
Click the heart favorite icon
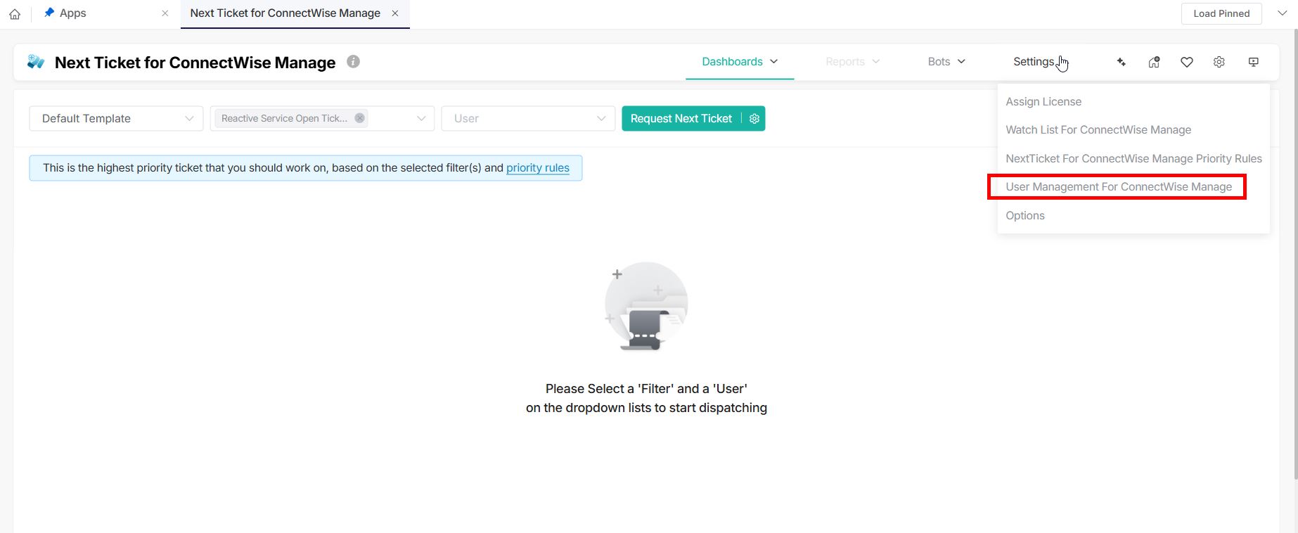(x=1187, y=62)
